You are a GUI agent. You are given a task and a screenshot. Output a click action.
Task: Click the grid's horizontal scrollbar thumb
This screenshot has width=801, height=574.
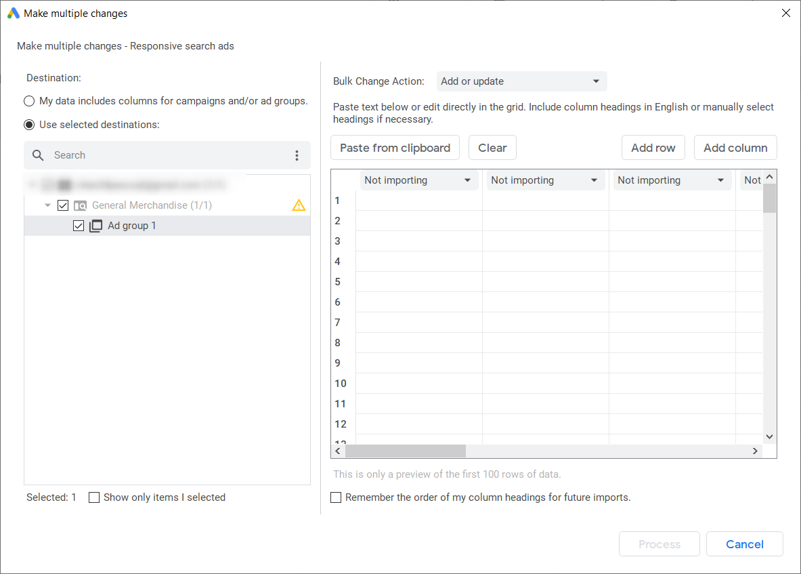click(406, 451)
